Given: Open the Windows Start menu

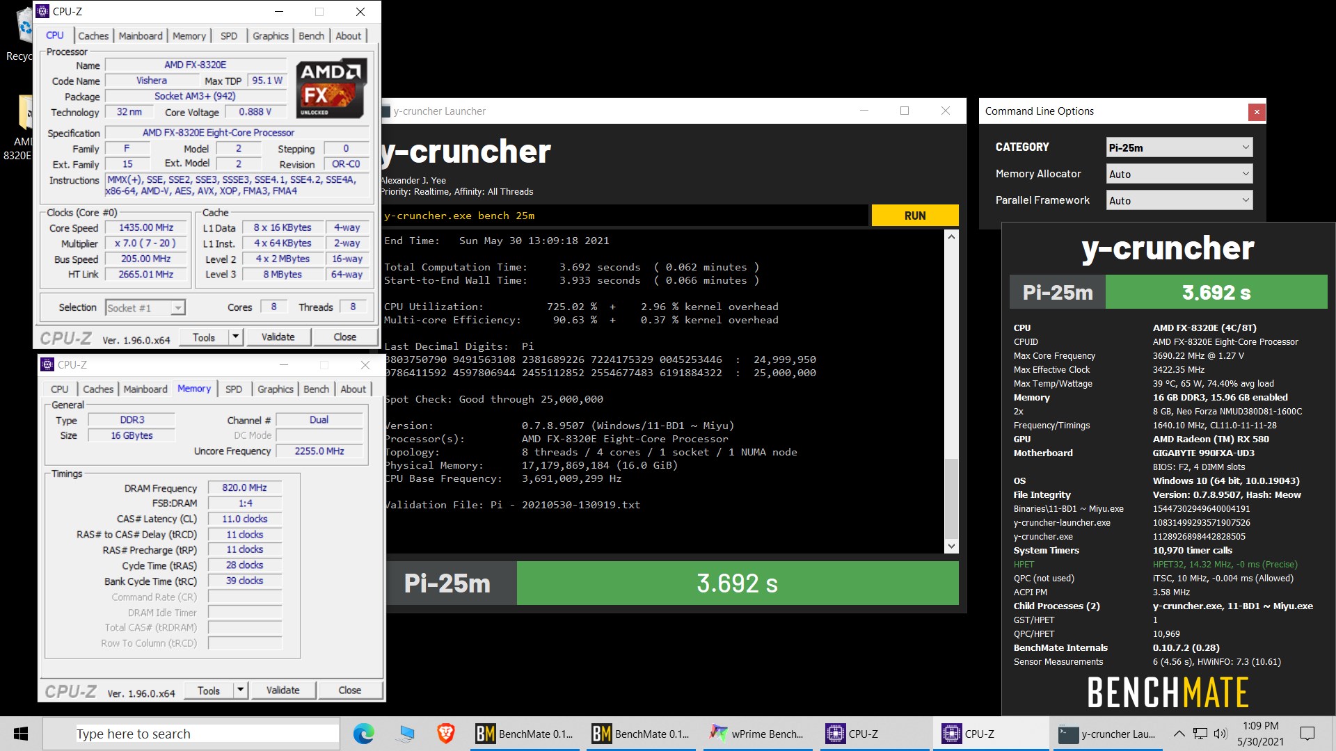Looking at the screenshot, I should [x=21, y=734].
